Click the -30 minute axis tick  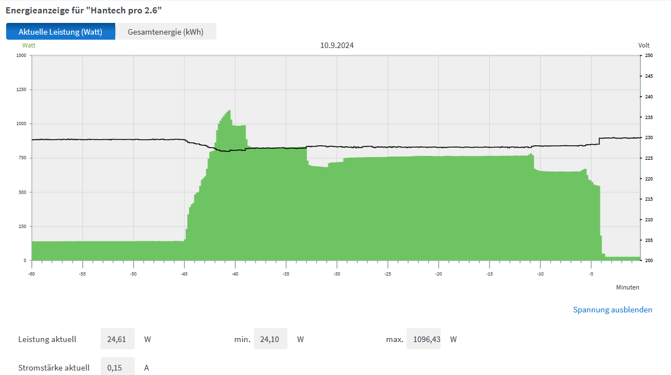pyautogui.click(x=337, y=273)
